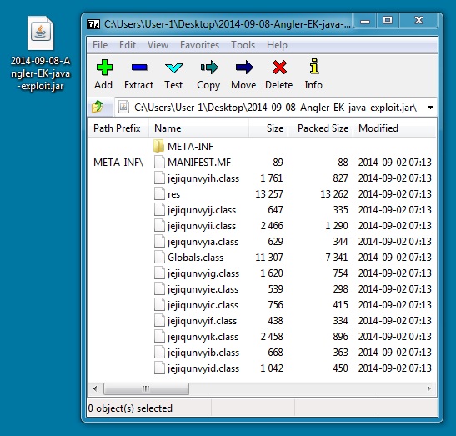Expand the address bar path dropdown
Viewport: 456px width, 436px height.
click(x=430, y=108)
